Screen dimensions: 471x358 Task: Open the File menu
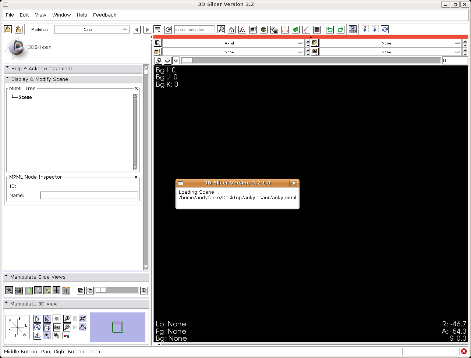pyautogui.click(x=10, y=15)
